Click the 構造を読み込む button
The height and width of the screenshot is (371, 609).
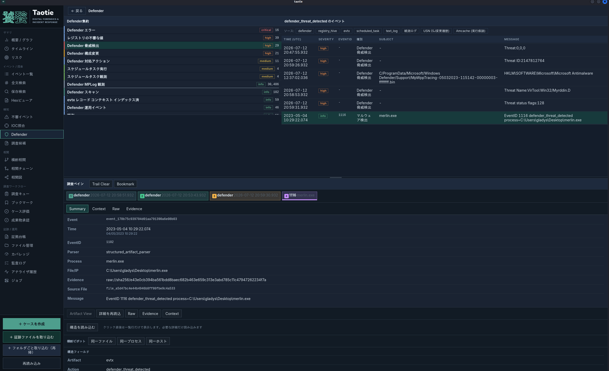(x=83, y=327)
